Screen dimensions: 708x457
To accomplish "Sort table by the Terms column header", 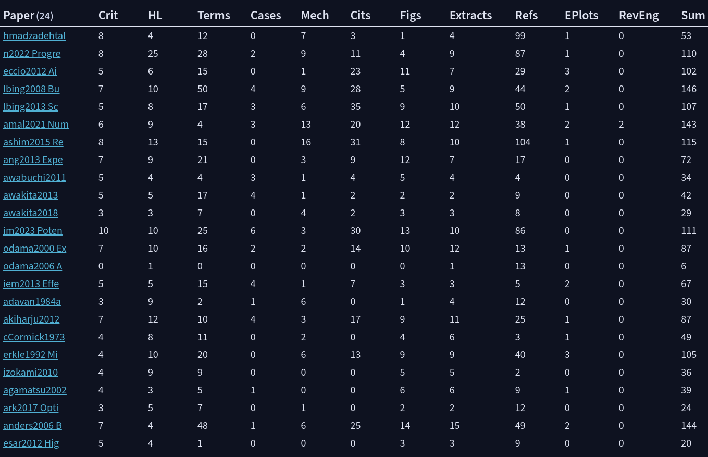I will pyautogui.click(x=214, y=15).
